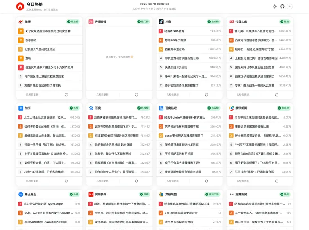Click the 热门榜 badge on 哔哩哔哩 card
309x230 pixels.
pyautogui.click(x=143, y=22)
